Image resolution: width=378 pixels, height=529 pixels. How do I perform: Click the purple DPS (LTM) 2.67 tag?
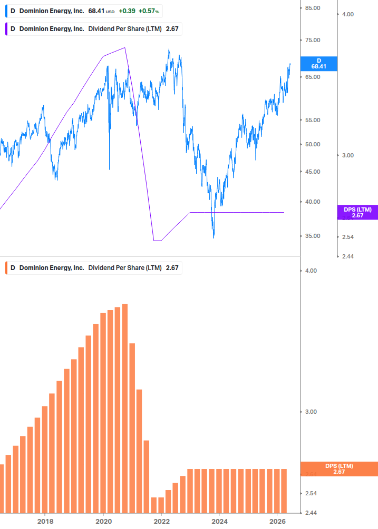[x=357, y=213]
